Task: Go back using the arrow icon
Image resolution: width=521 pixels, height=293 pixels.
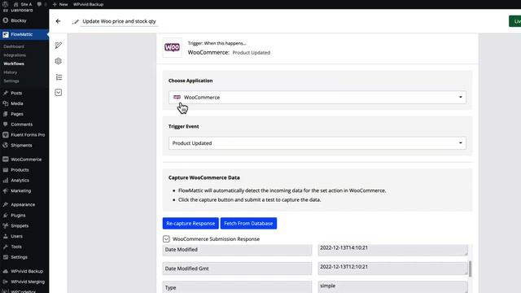Action: (x=58, y=21)
